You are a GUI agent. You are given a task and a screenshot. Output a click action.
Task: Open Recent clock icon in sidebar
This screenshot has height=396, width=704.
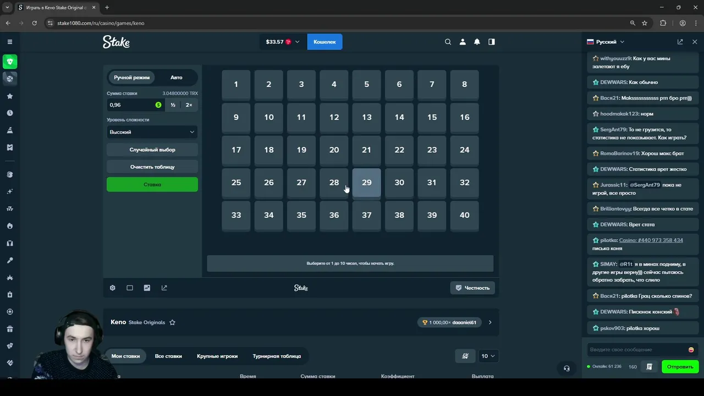[9, 113]
